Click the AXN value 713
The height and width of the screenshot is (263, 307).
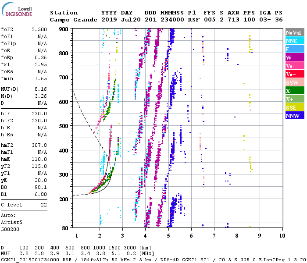tap(233, 20)
